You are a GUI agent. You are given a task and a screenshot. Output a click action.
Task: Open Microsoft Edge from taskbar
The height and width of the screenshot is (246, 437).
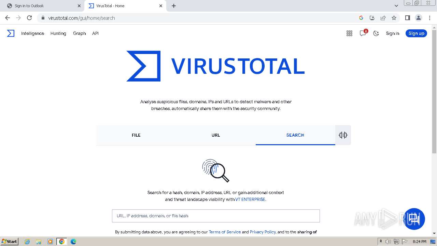[73, 242]
